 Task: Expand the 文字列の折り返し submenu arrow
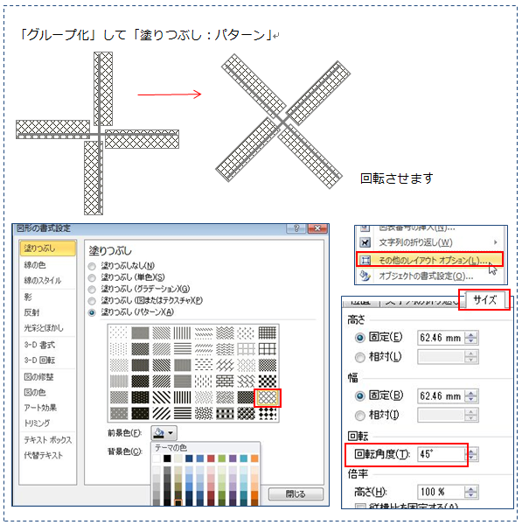point(496,242)
